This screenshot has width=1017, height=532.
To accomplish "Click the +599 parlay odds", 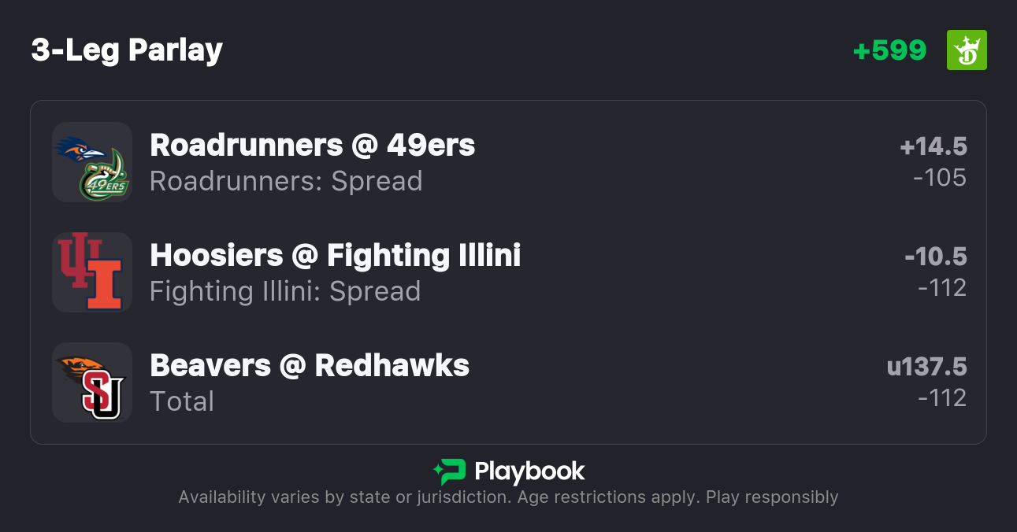I will (x=889, y=50).
